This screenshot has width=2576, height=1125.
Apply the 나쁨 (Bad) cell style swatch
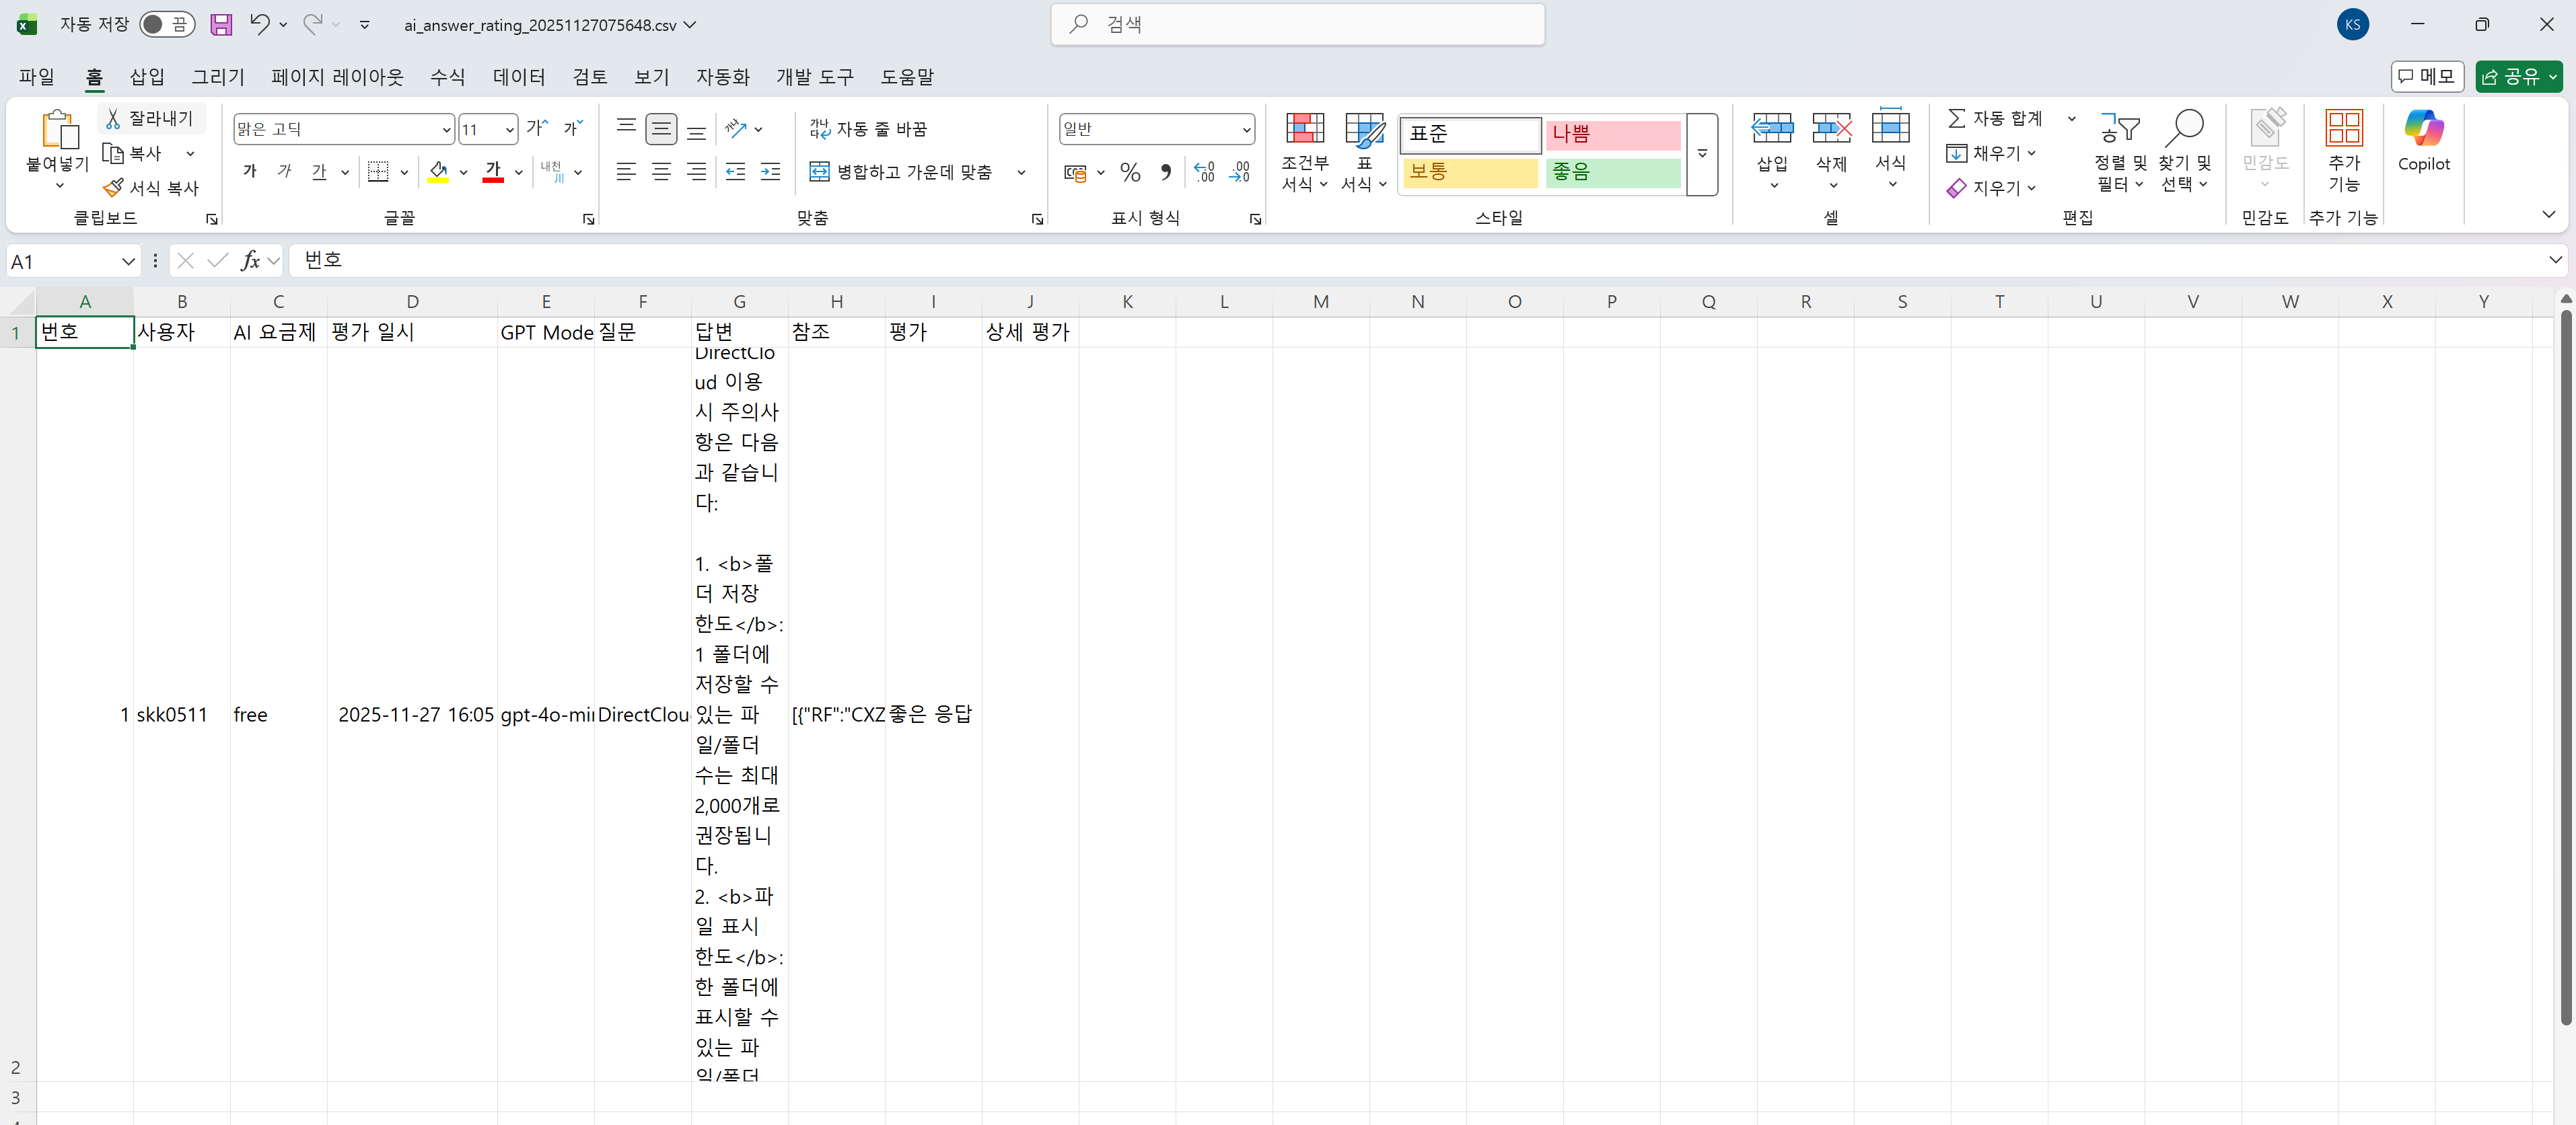click(1612, 134)
